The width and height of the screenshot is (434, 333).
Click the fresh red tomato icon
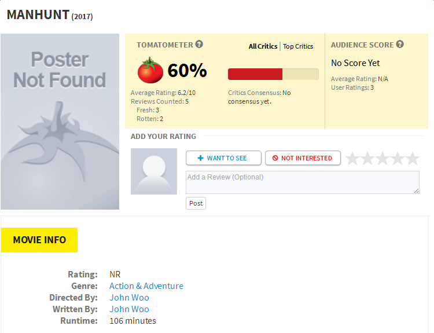150,71
